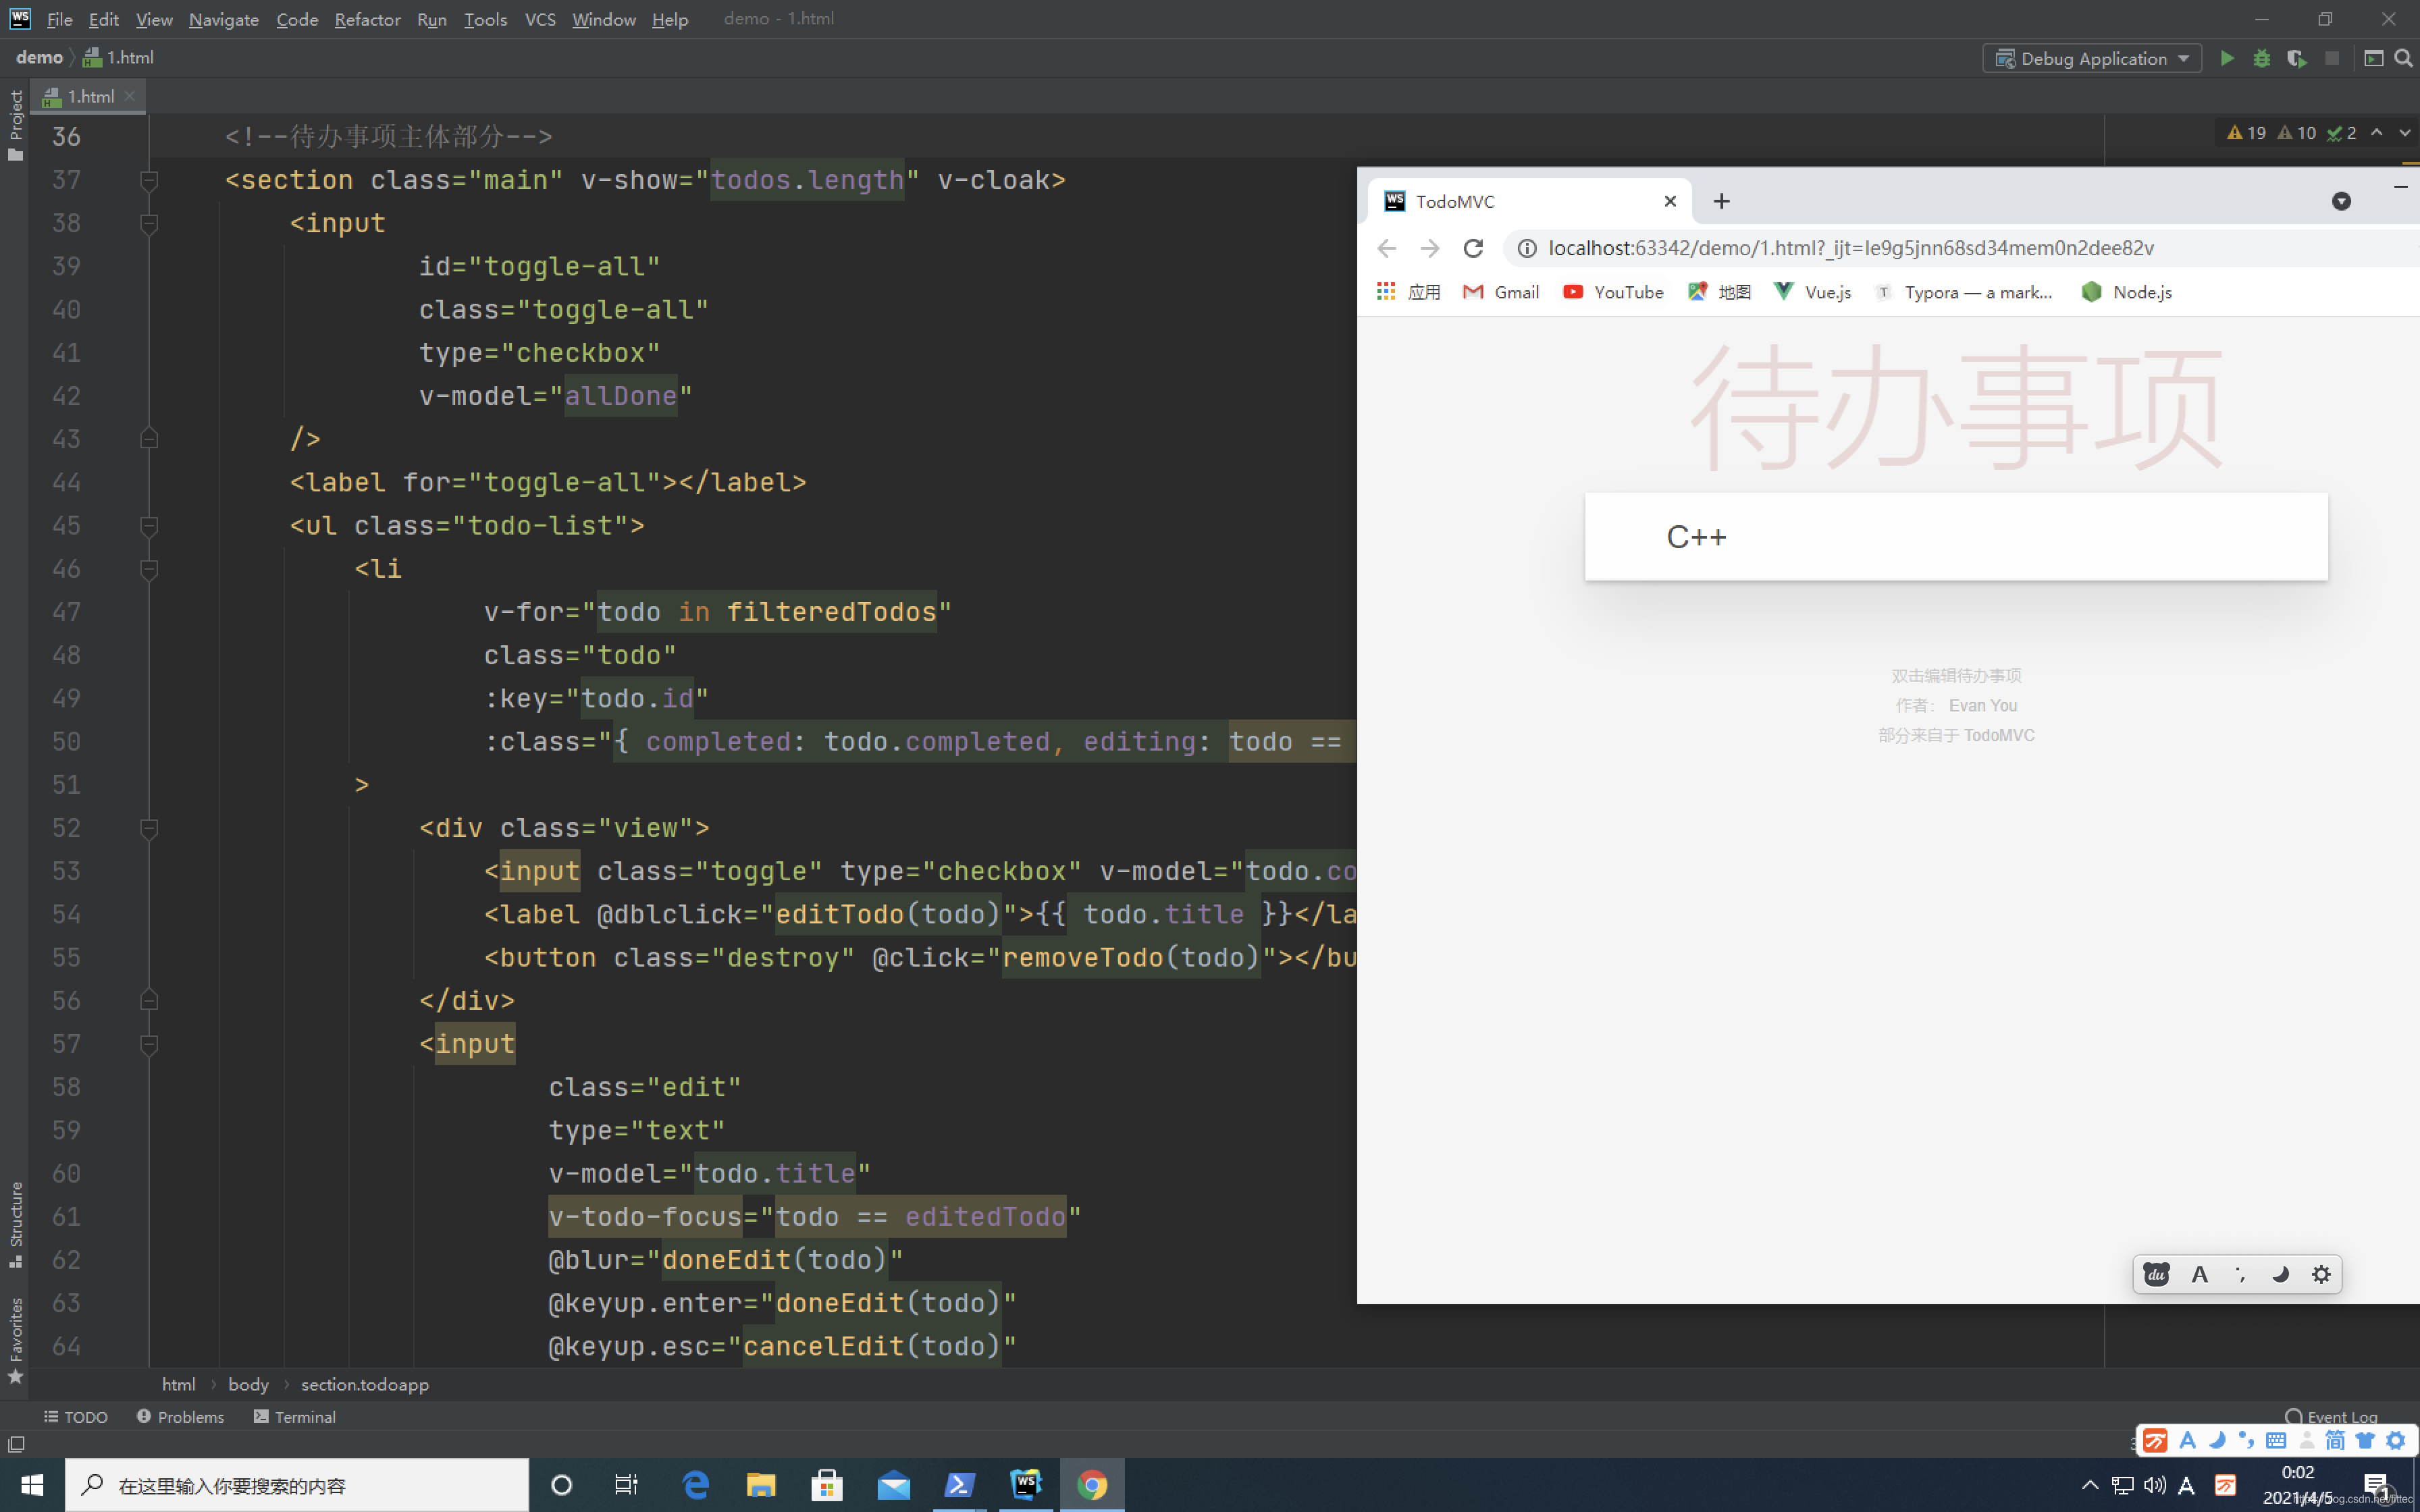The height and width of the screenshot is (1512, 2420).
Task: Open Microsoft Edge from the taskbar
Action: point(695,1484)
